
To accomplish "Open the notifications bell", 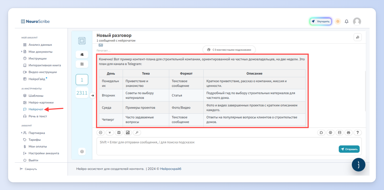I will [x=347, y=21].
